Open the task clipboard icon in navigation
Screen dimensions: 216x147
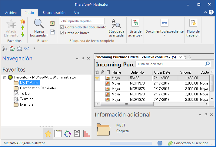point(77,134)
